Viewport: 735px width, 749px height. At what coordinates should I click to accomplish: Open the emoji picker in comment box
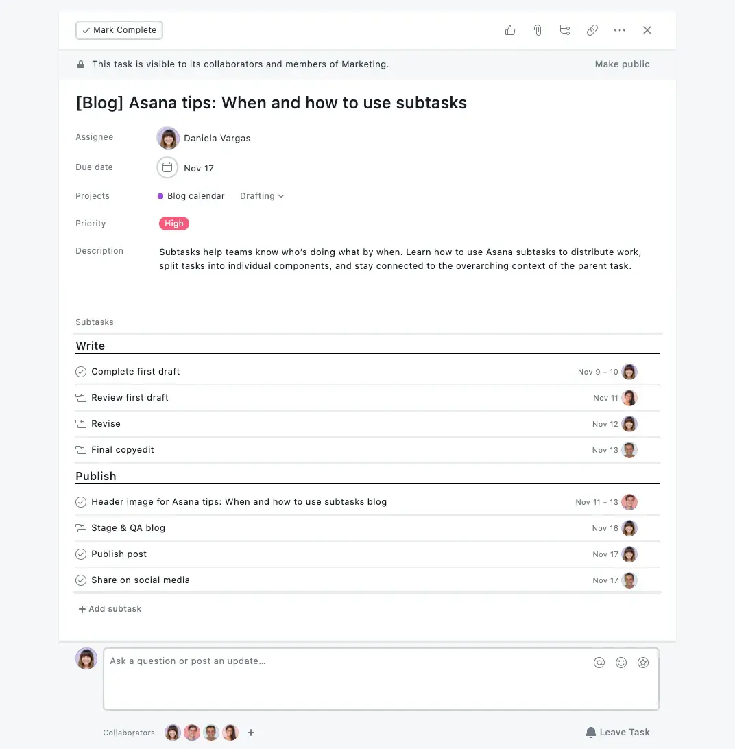coord(621,663)
